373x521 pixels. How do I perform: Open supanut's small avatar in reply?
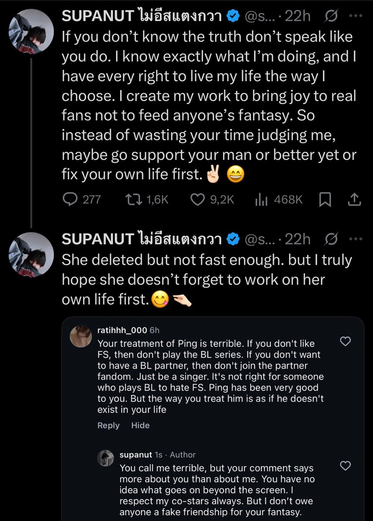(105, 458)
